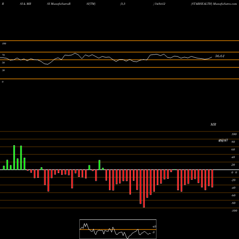Click the '543412' code in header
239x239 pixels.
tap(160, 4)
